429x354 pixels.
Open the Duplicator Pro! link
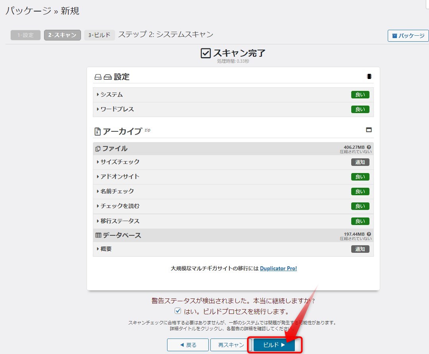coord(278,268)
